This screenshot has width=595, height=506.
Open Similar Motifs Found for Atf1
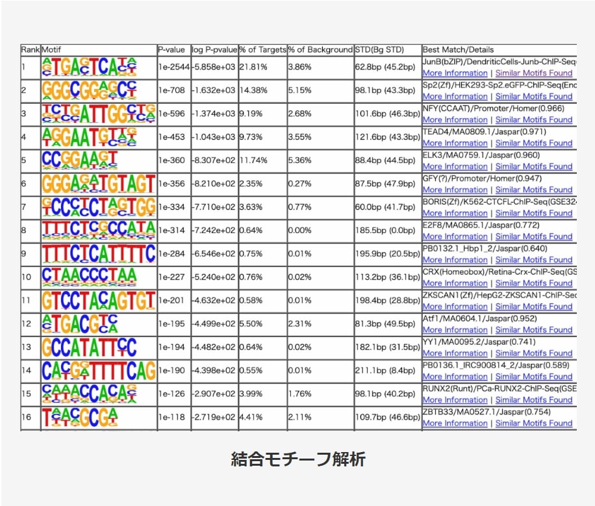click(x=534, y=330)
